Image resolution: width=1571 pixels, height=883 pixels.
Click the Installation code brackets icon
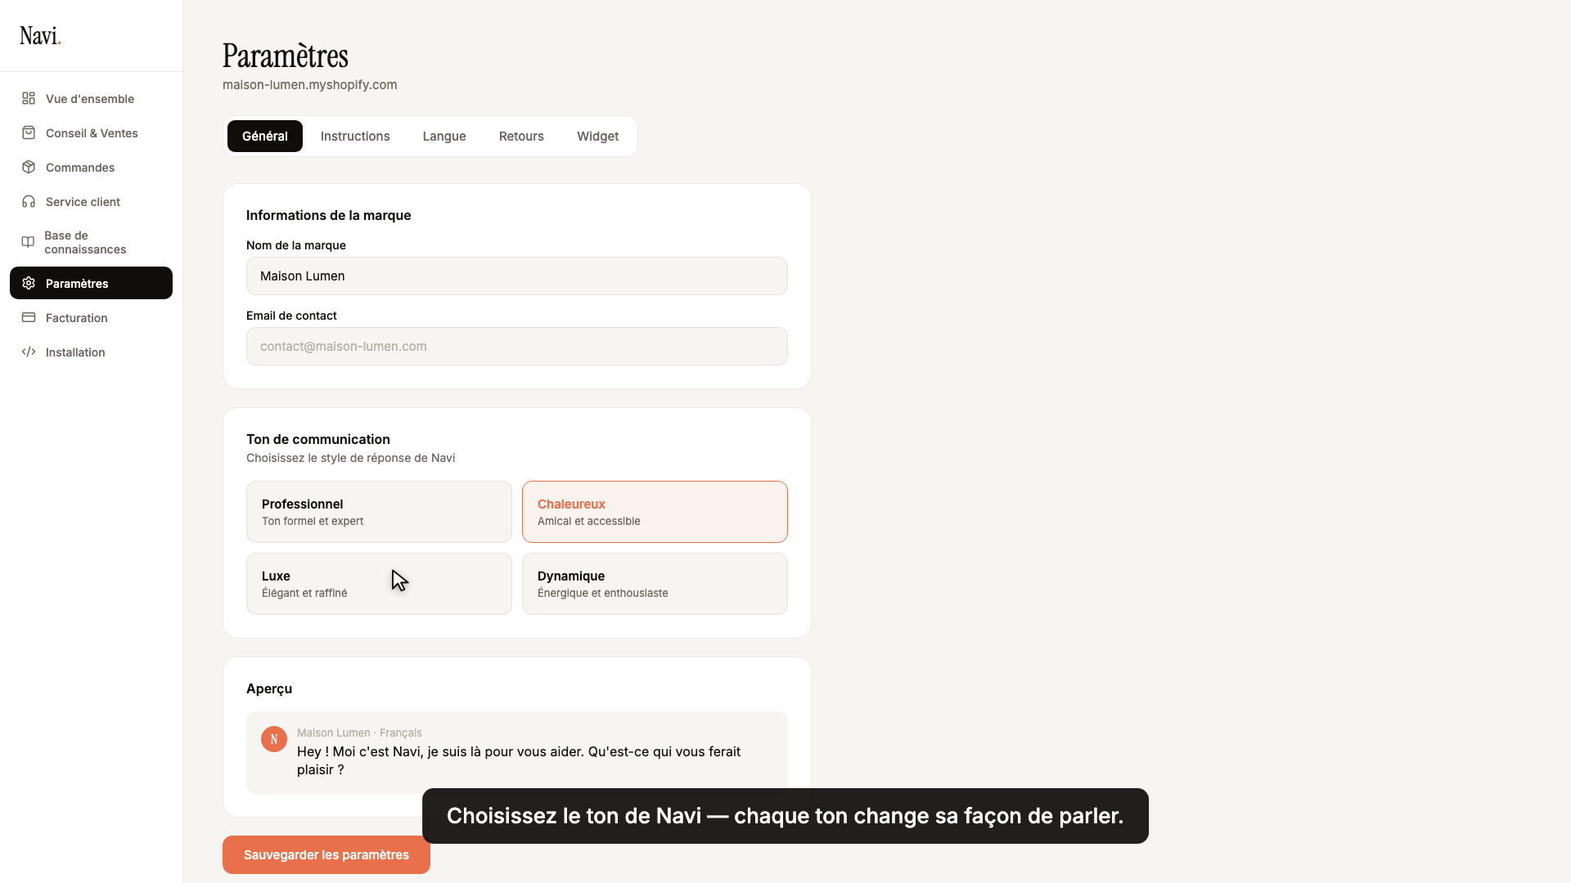(x=29, y=352)
